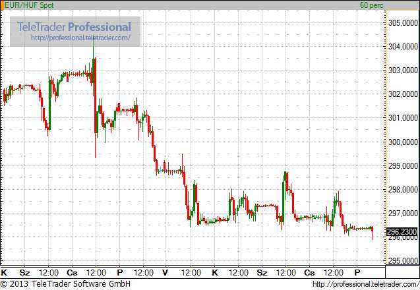420x290 pixels.
Task: Click the V day label on time axis
Action: [165, 273]
